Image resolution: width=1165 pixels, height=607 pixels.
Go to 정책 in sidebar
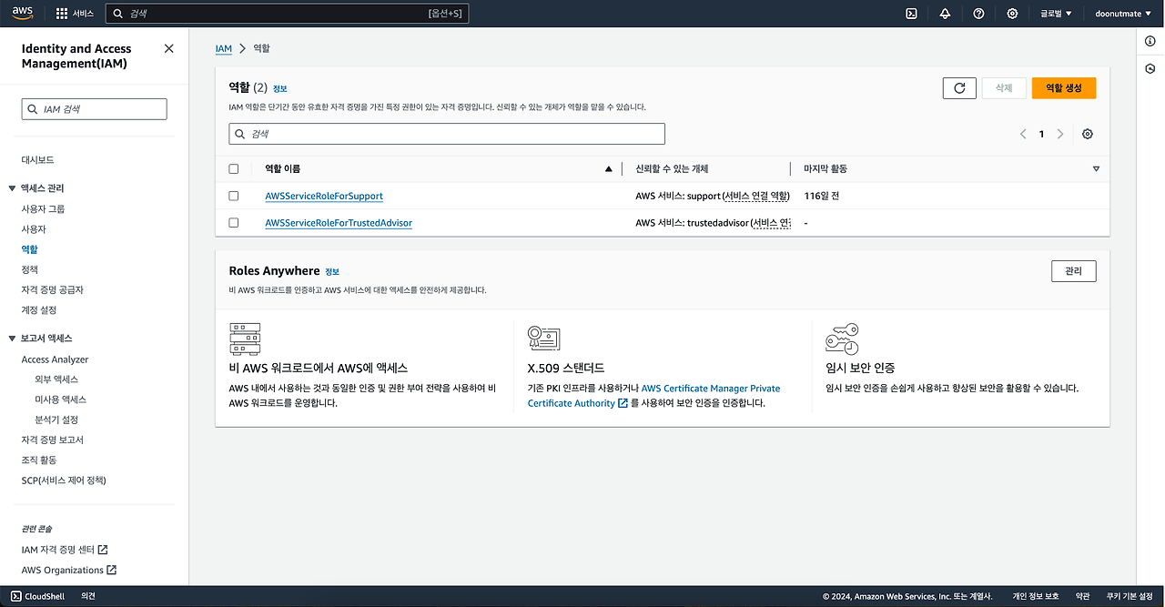coord(29,269)
